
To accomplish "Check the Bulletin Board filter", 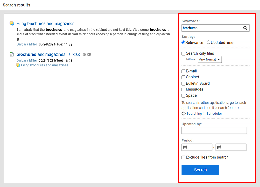I will tap(183, 84).
